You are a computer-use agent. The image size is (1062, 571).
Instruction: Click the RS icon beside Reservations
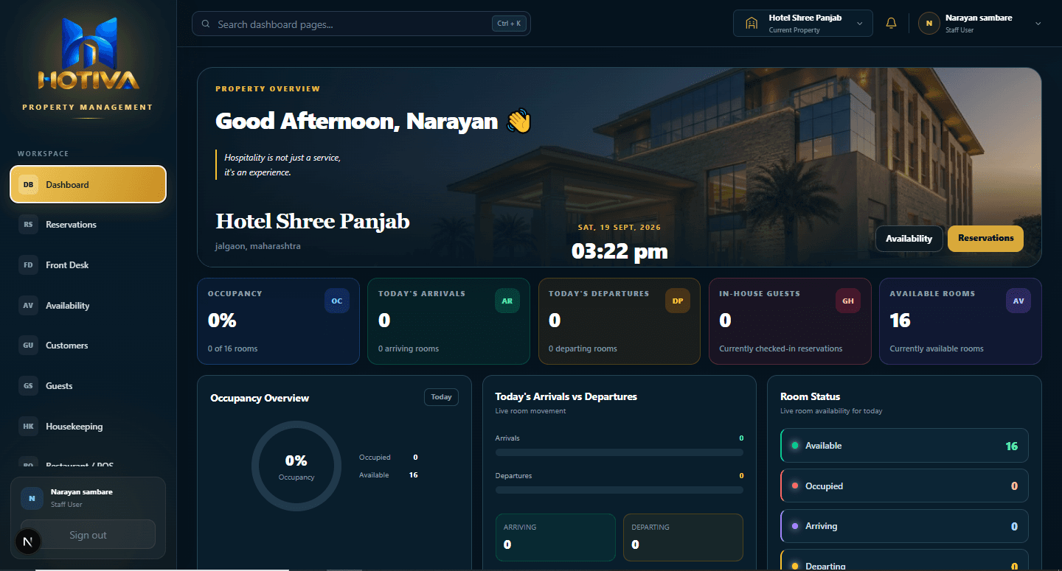coord(28,225)
